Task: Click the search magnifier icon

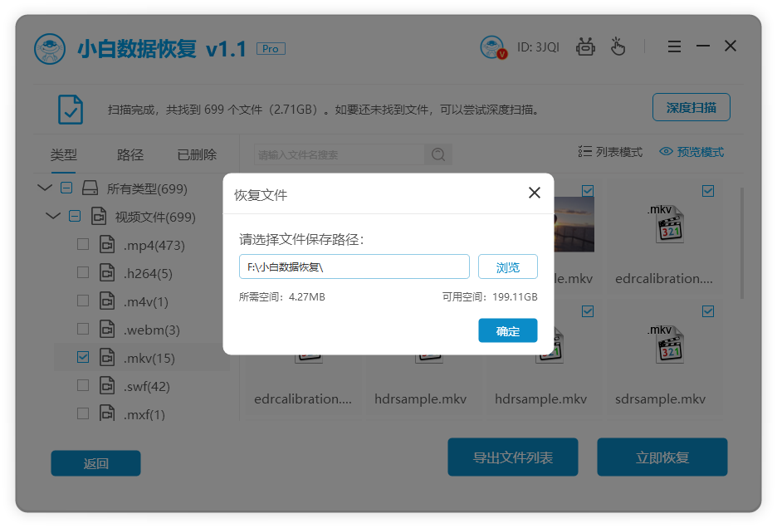Action: tap(438, 154)
